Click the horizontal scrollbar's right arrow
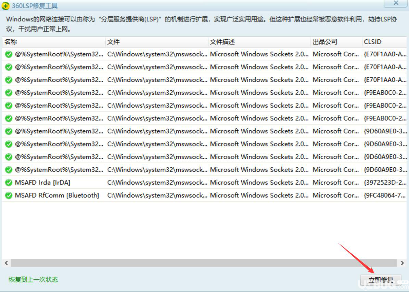This screenshot has height=292, width=409. pos(402,263)
